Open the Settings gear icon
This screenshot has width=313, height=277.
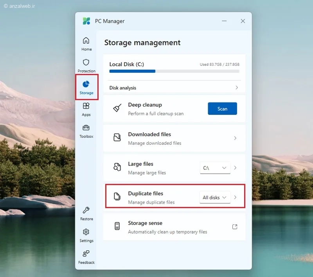coord(86,232)
